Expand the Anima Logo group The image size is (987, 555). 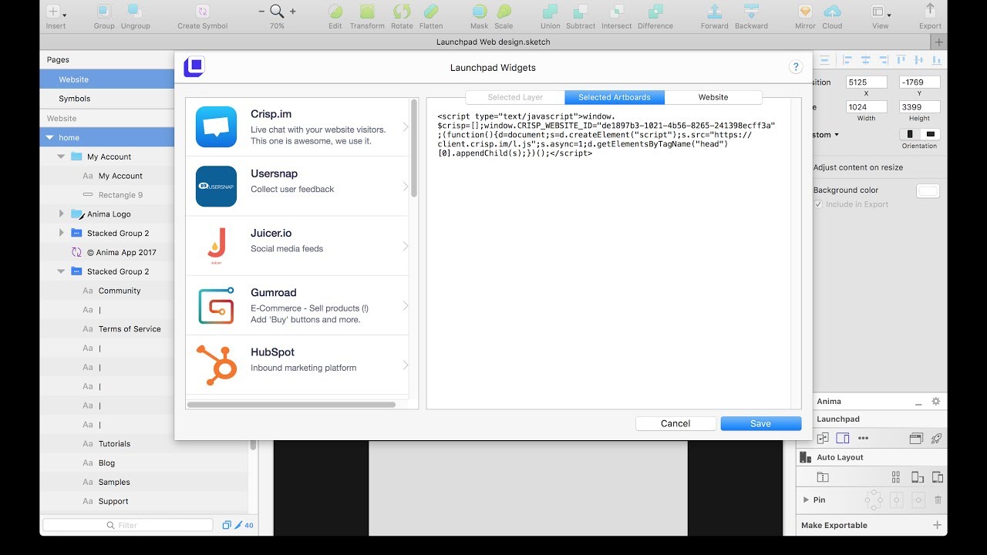pyautogui.click(x=62, y=214)
